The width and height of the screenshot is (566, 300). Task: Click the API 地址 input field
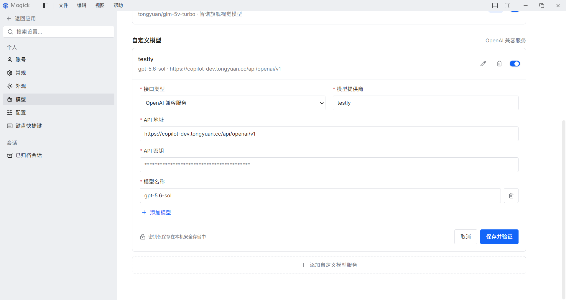pyautogui.click(x=329, y=134)
